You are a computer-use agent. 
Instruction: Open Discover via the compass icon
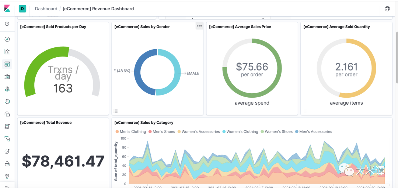pyautogui.click(x=7, y=39)
